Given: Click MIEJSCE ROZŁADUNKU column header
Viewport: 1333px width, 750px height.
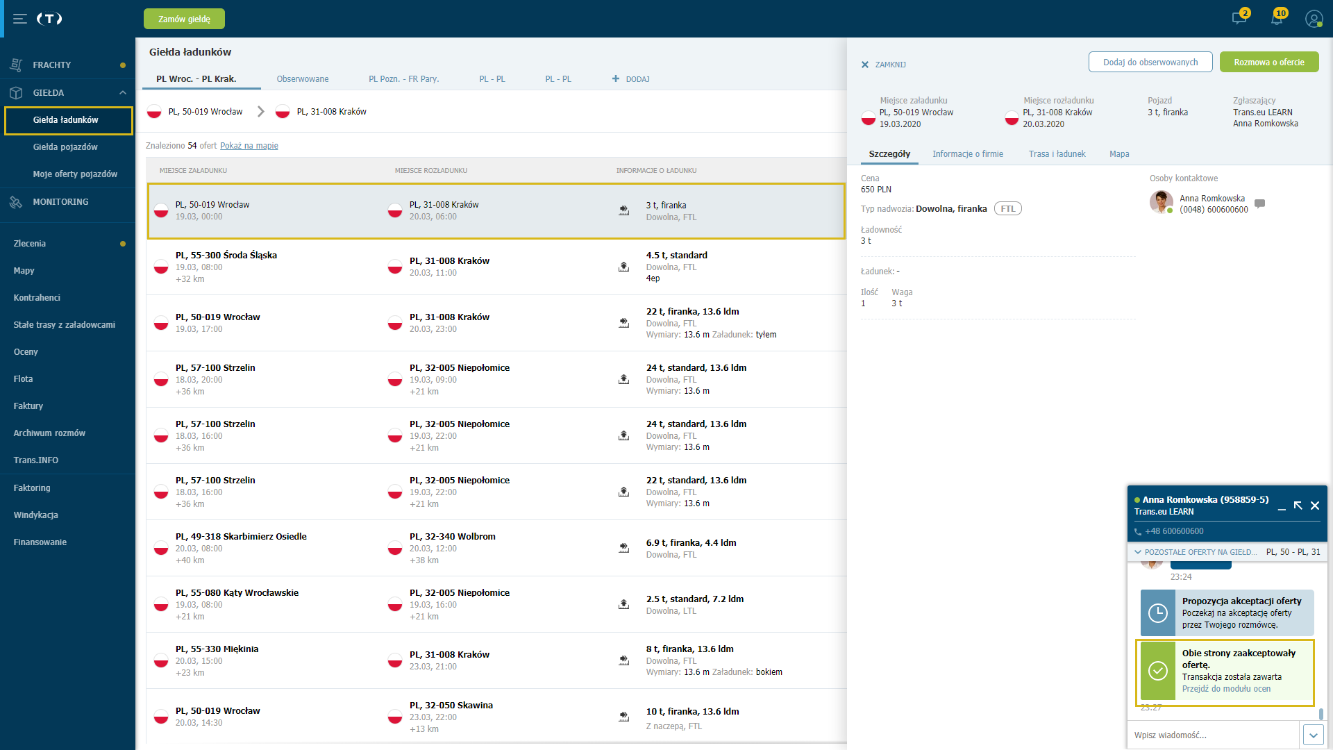Looking at the screenshot, I should (x=430, y=170).
